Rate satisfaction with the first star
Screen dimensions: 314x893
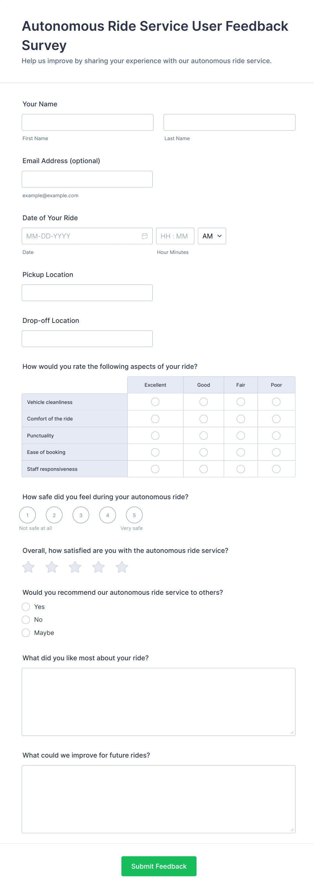(x=28, y=567)
